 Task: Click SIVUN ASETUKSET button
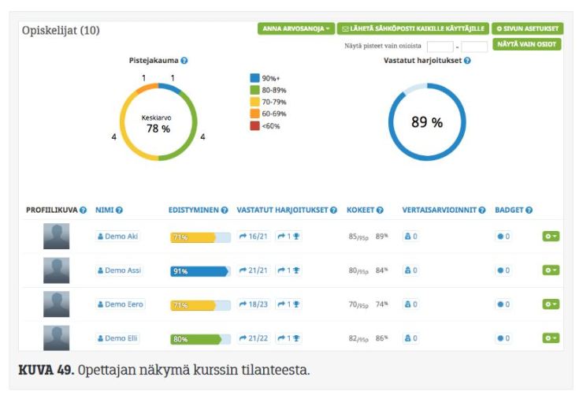(x=527, y=28)
